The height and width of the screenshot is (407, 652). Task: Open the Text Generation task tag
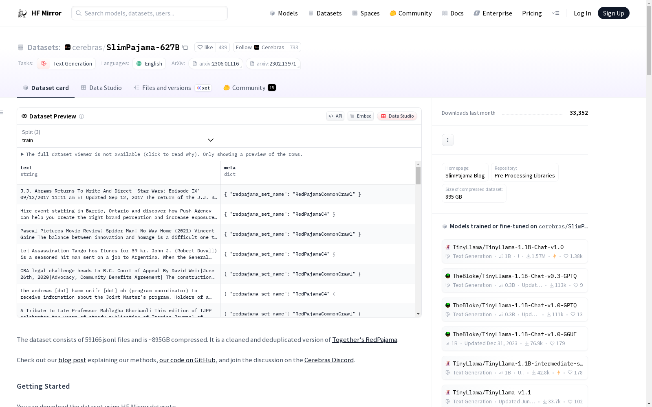66,63
